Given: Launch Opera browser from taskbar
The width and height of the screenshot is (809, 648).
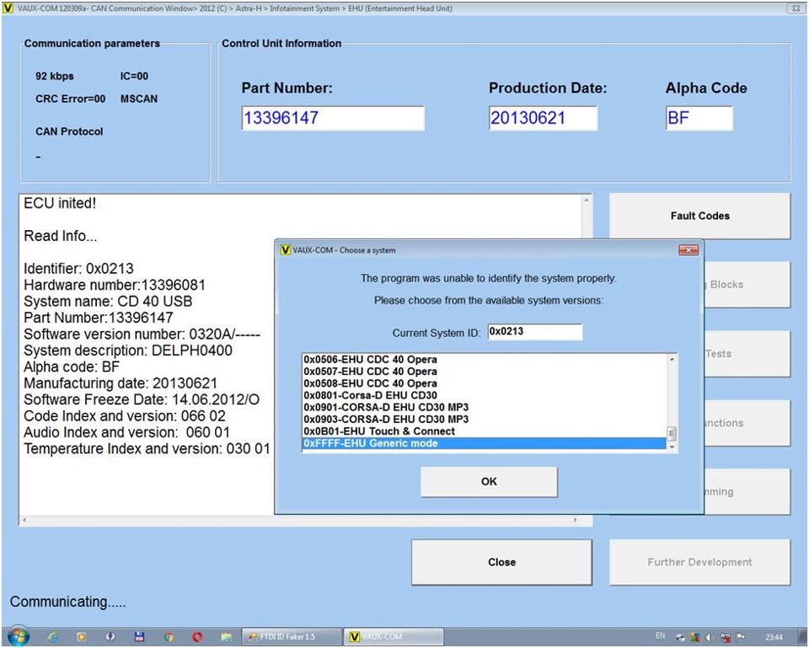Looking at the screenshot, I should point(197,637).
